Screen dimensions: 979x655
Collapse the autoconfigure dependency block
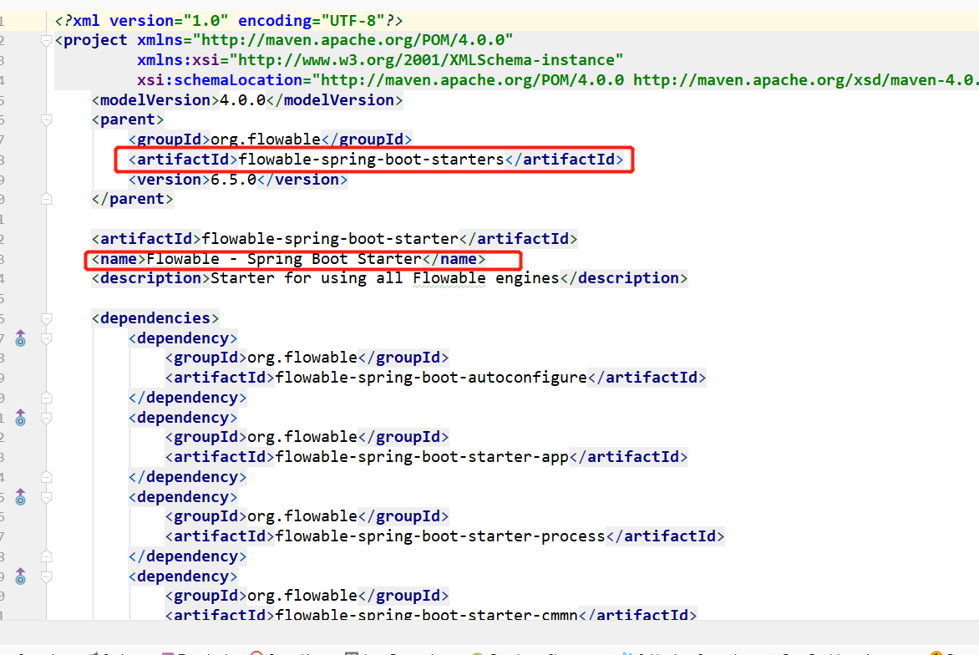pos(46,338)
